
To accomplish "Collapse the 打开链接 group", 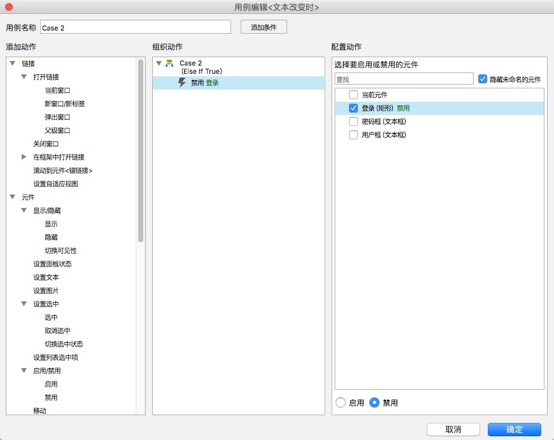I will click(x=24, y=76).
